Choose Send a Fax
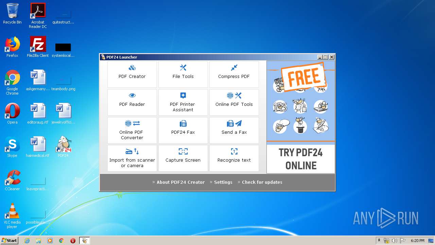Image resolution: width=435 pixels, height=245 pixels. [234, 130]
